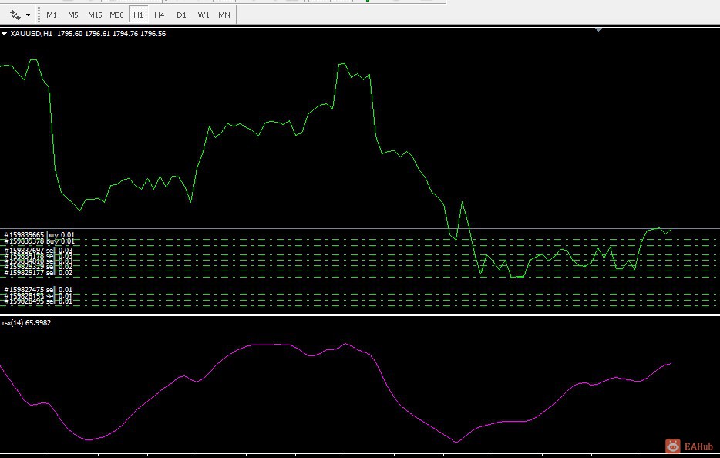
Task: Switch chart to M1 timeframe
Action: click(52, 15)
